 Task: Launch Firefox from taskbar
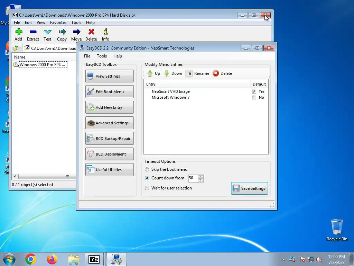click(x=52, y=259)
